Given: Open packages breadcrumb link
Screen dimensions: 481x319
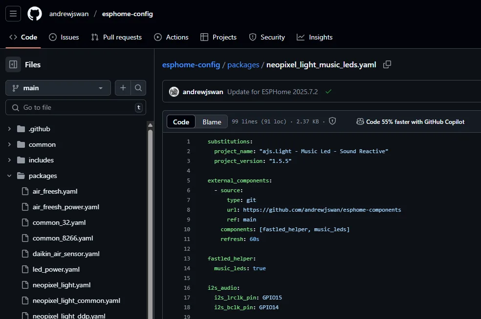Looking at the screenshot, I should pyautogui.click(x=243, y=65).
